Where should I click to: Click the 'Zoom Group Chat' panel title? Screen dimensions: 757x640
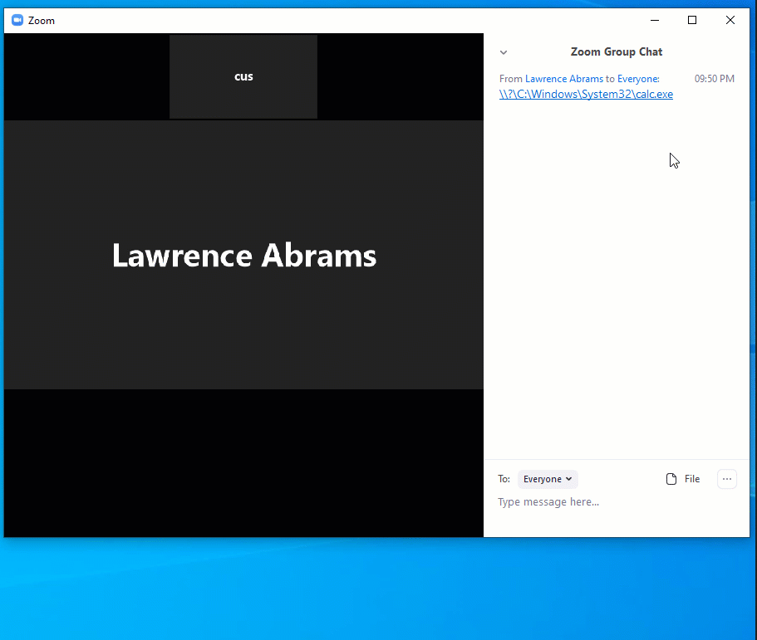coord(617,51)
